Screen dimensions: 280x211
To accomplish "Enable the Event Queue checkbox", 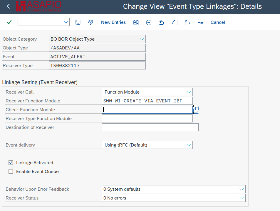I will coord(11,172).
